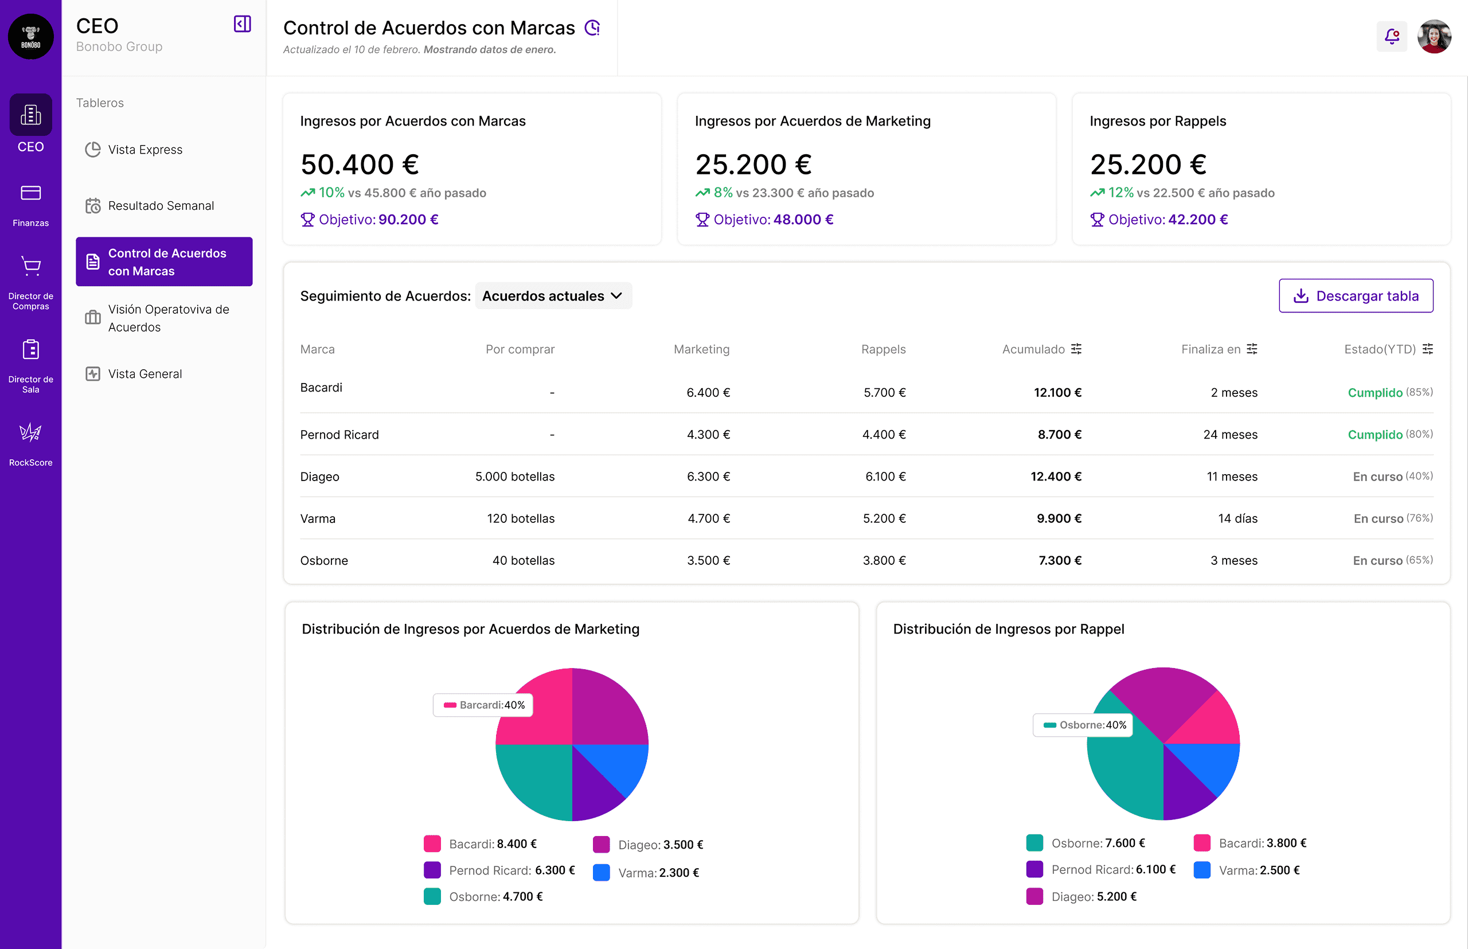Open Resultado Semanal dashboard
This screenshot has height=949, width=1468.
click(x=164, y=206)
